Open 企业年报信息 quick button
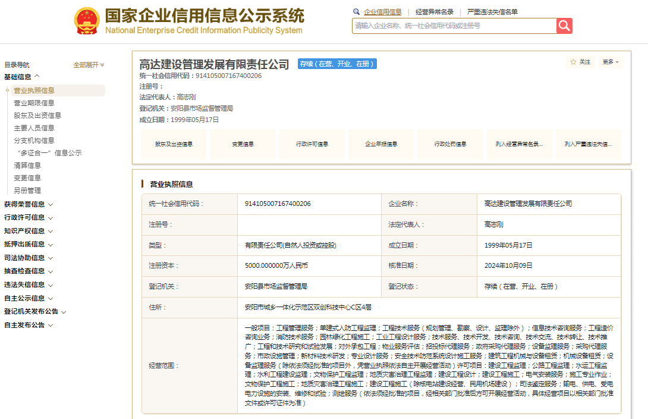 coord(381,144)
